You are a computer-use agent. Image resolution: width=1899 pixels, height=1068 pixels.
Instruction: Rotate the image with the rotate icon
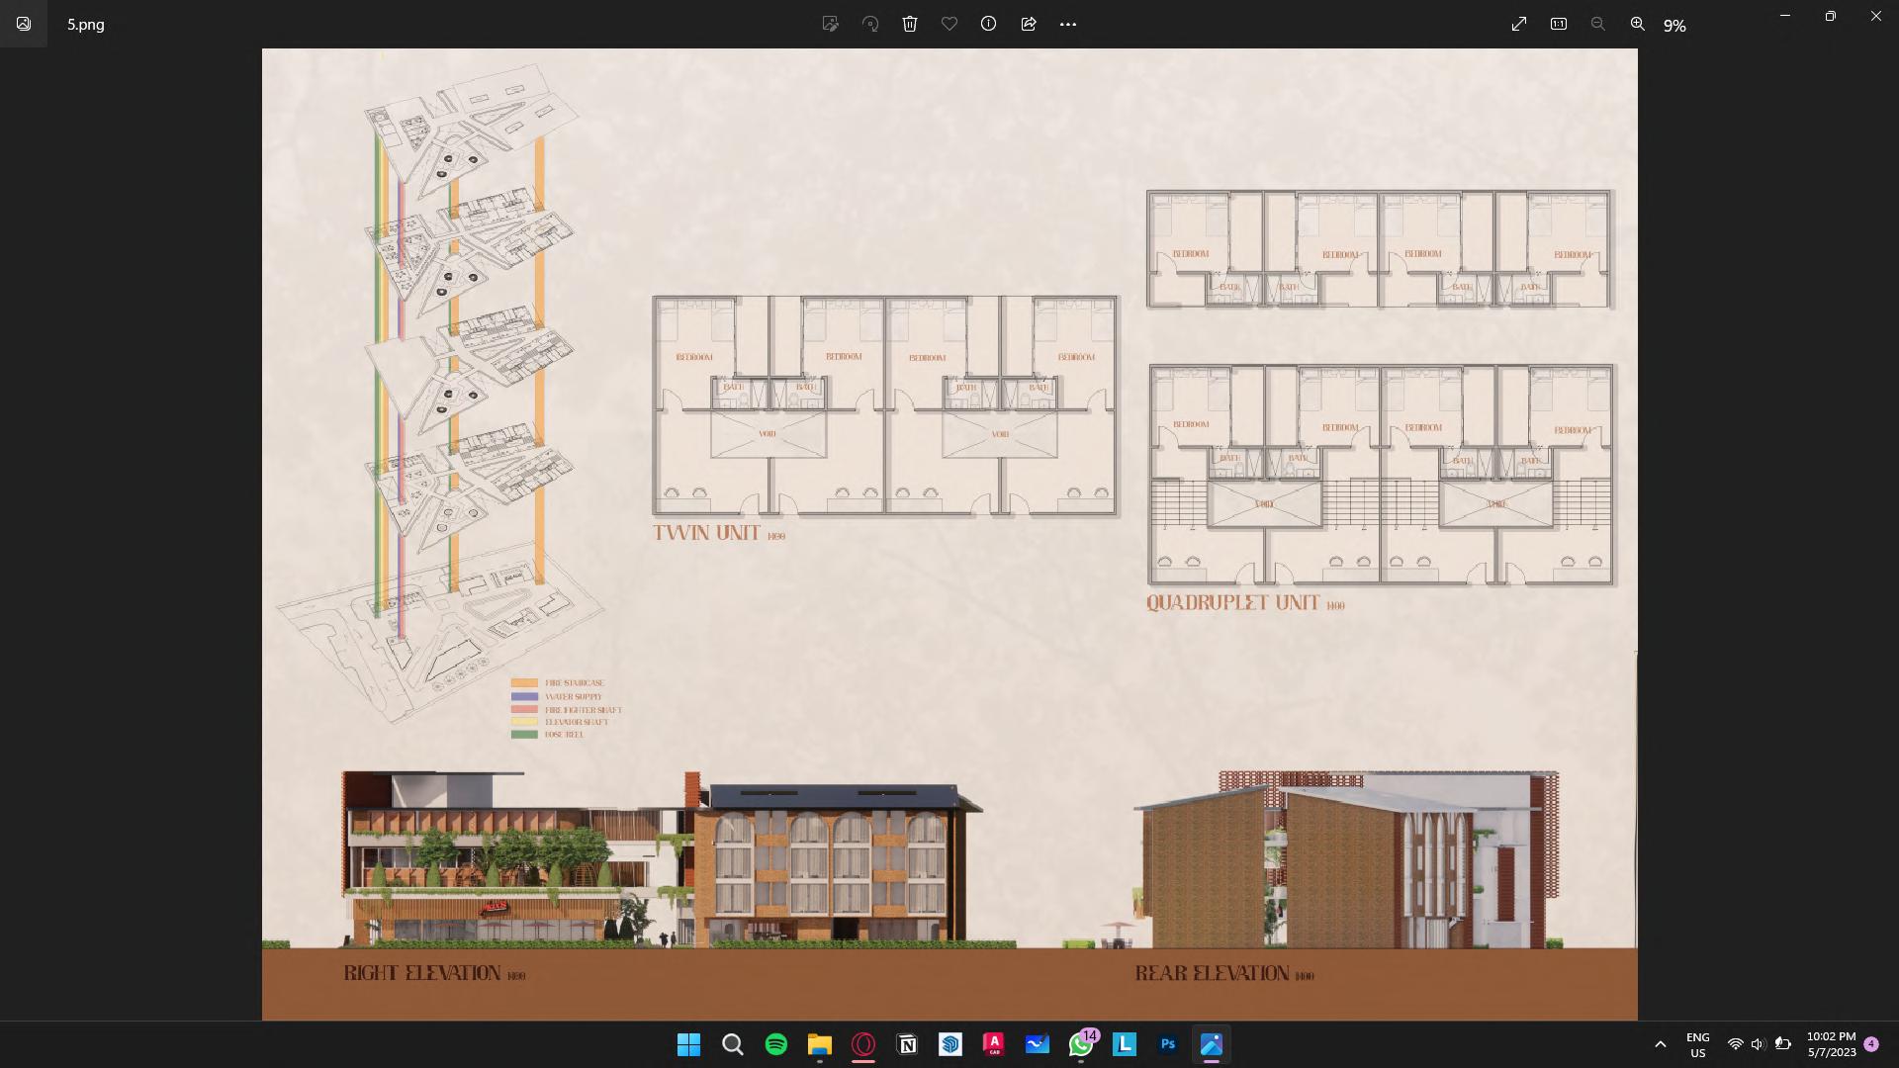click(x=870, y=24)
